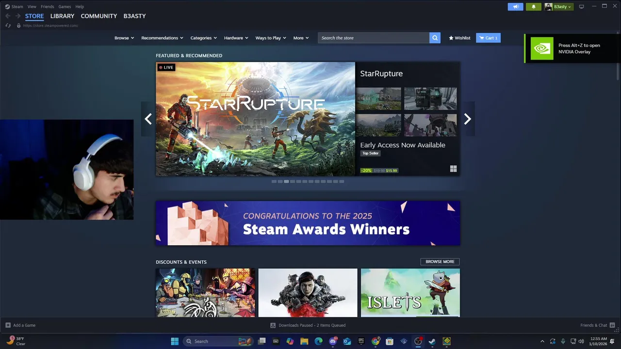Open Task View on the taskbar

click(261, 341)
